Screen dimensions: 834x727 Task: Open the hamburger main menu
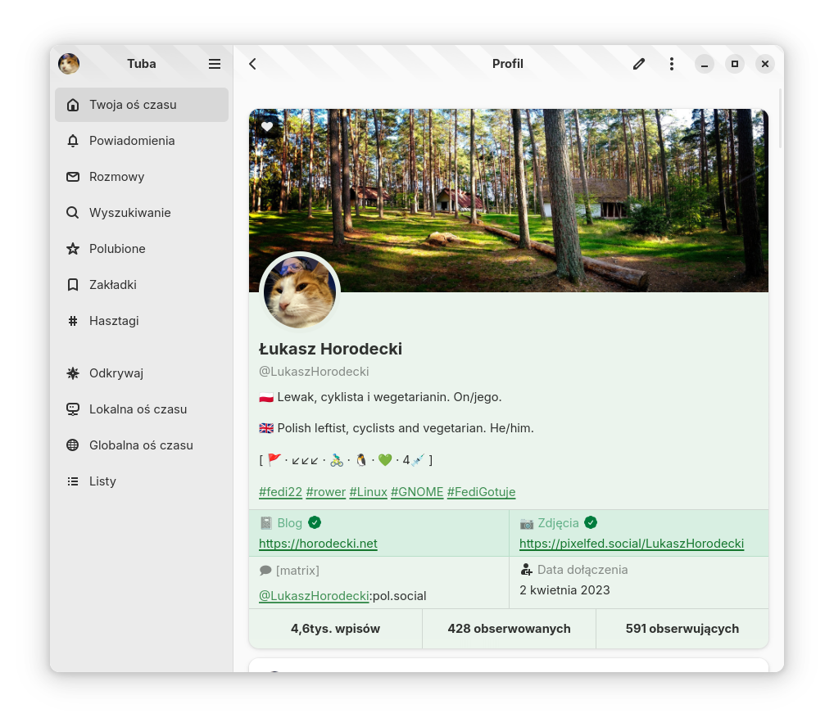coord(215,64)
